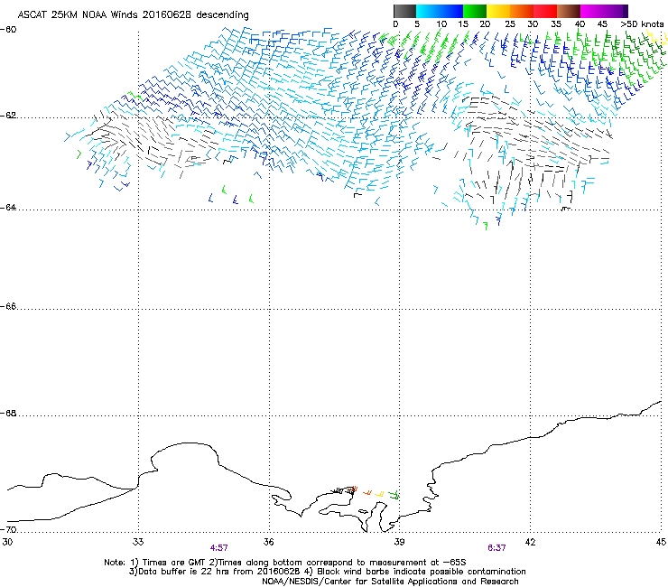This screenshot has width=668, height=587.
Task: Click the latitude label -64
Action: [x=8, y=207]
